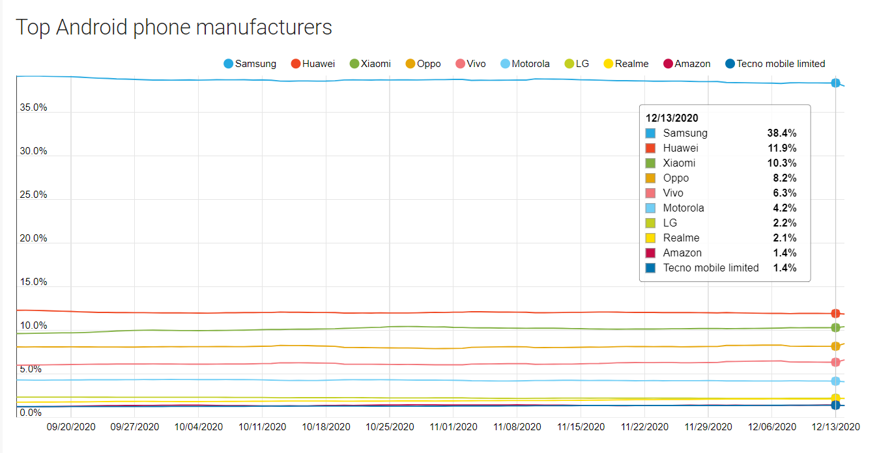This screenshot has height=453, width=877.
Task: Click the Vivo legend marker
Action: 460,64
